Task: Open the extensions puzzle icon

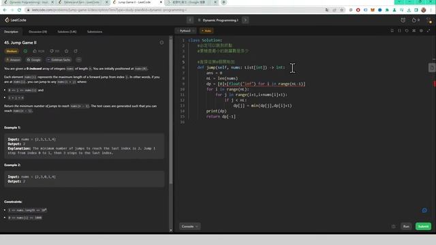Action: click(387, 10)
